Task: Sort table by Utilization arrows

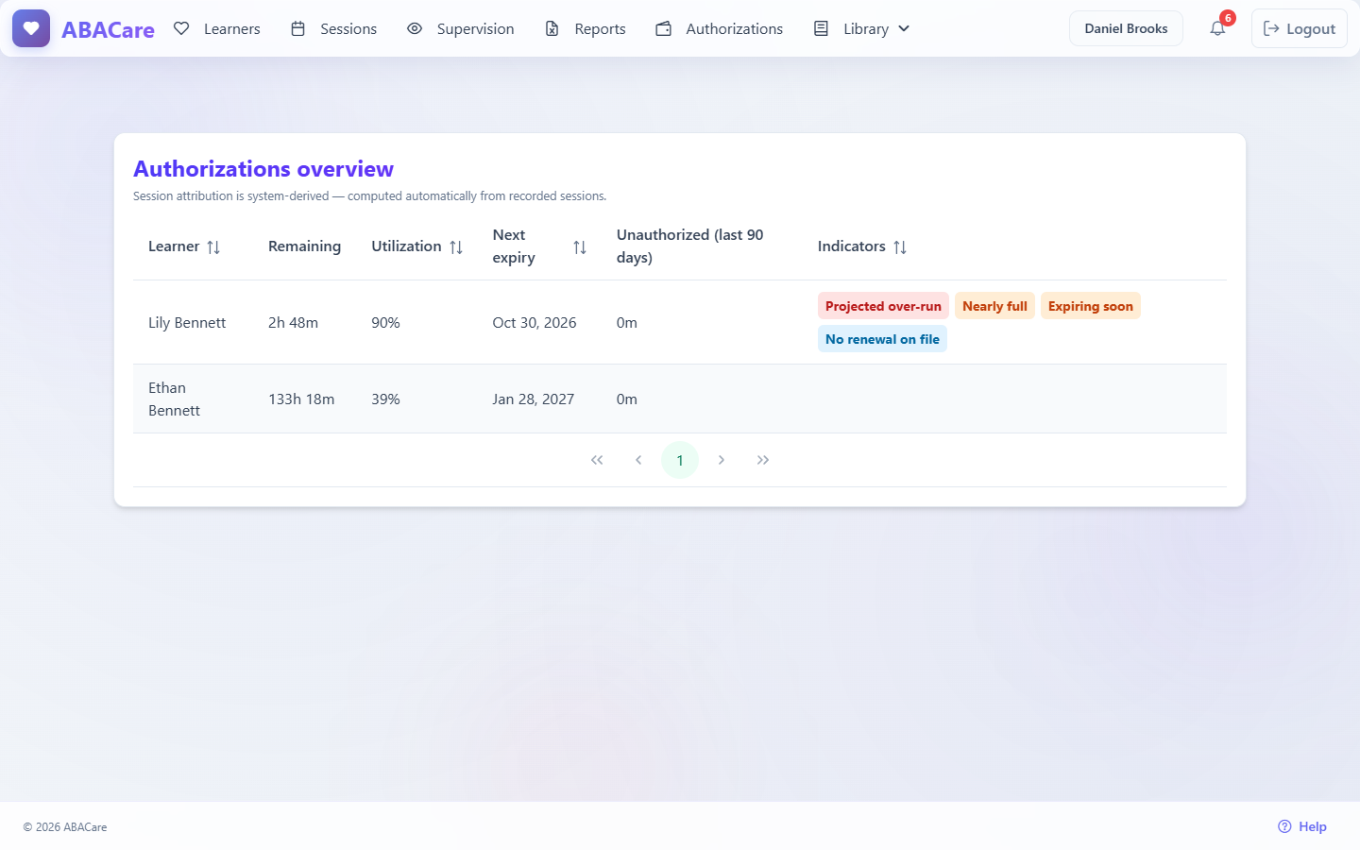Action: 456,246
